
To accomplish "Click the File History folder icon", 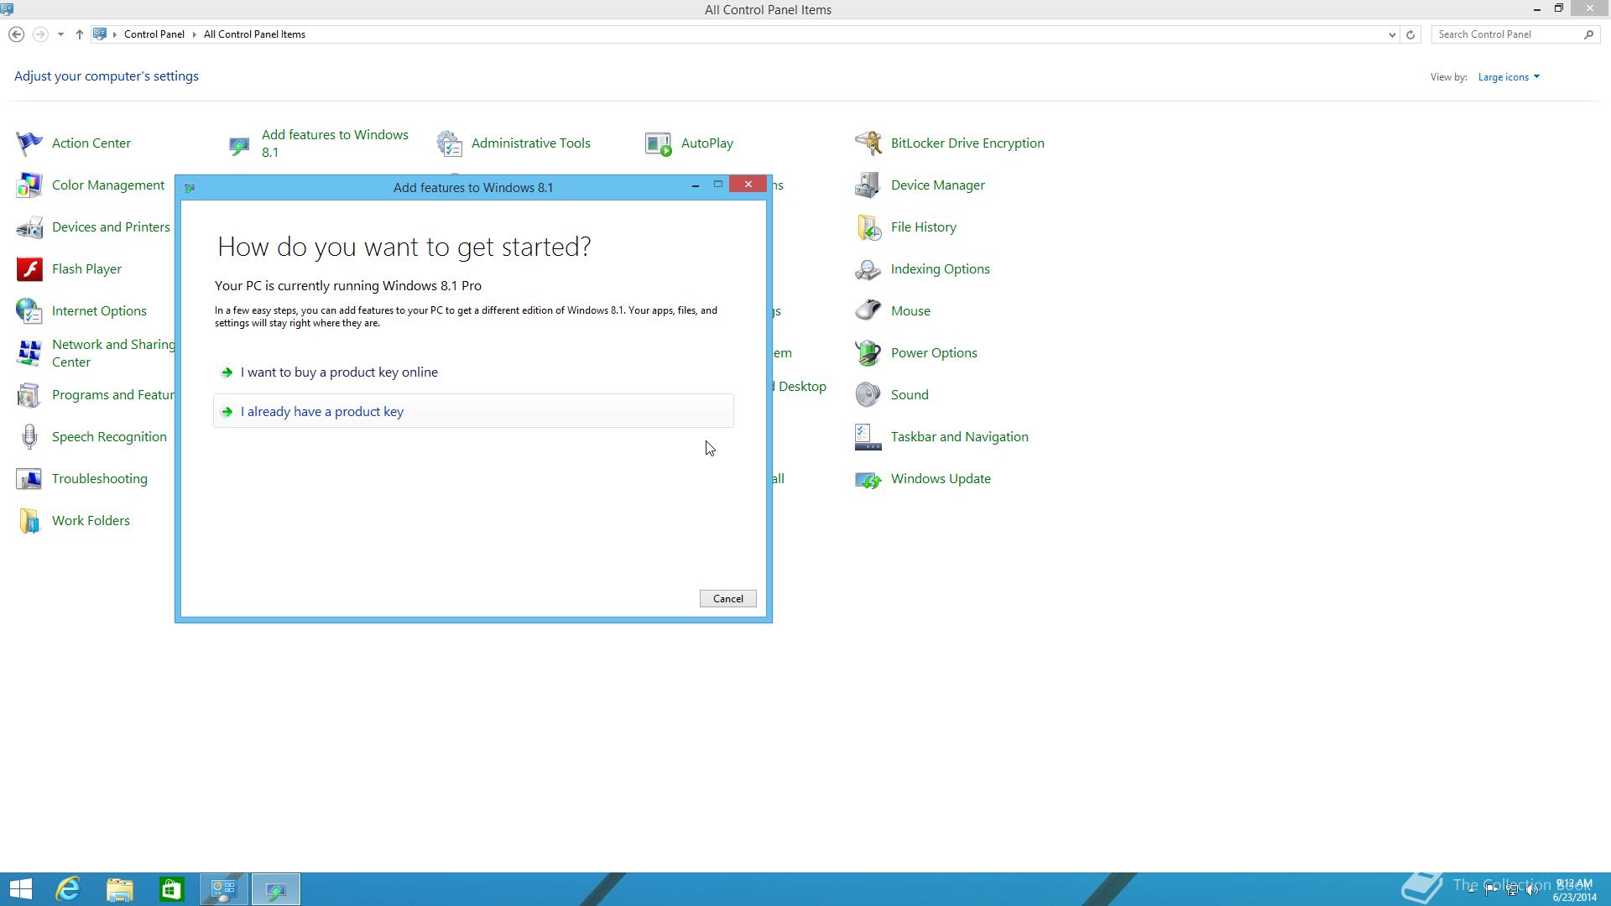I will (x=868, y=227).
